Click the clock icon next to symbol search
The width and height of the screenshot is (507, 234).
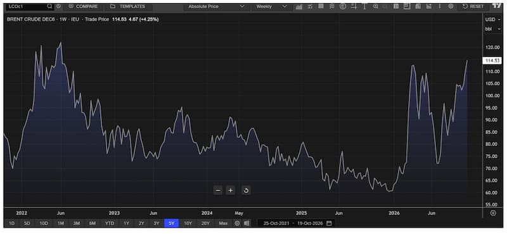coord(58,6)
